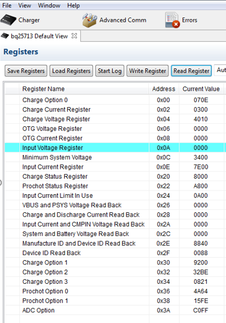Click current value 7E00
226x323 pixels.
[x=201, y=167]
